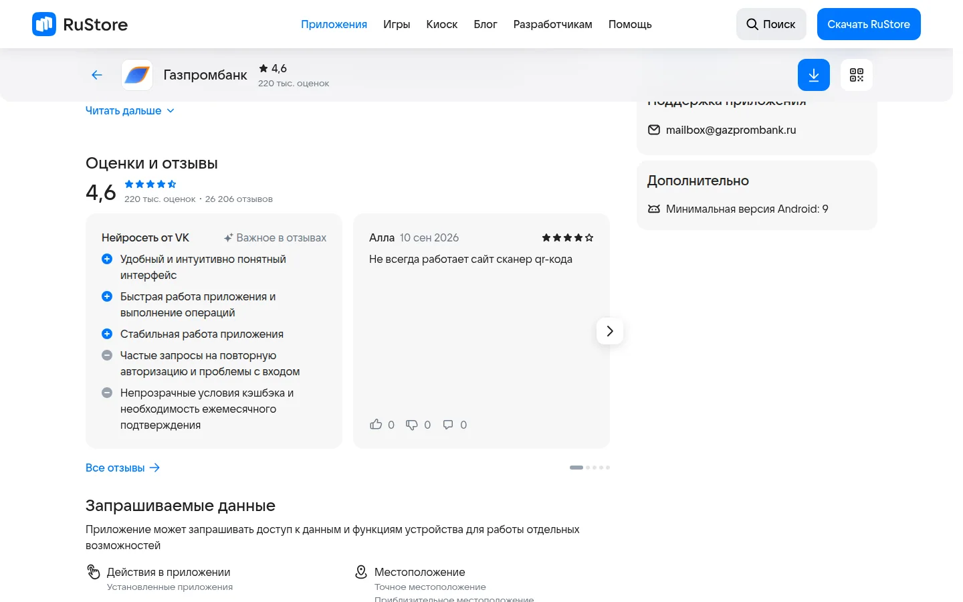
Task: Open the Разработчикам menu item
Action: pos(553,24)
